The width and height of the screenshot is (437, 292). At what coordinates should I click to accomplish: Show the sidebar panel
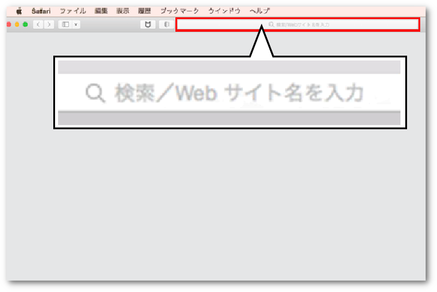tap(65, 25)
